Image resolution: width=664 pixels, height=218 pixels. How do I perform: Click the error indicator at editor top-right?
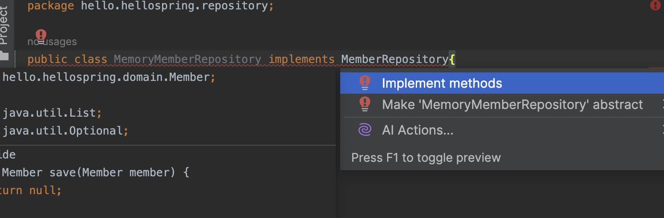coord(655,6)
